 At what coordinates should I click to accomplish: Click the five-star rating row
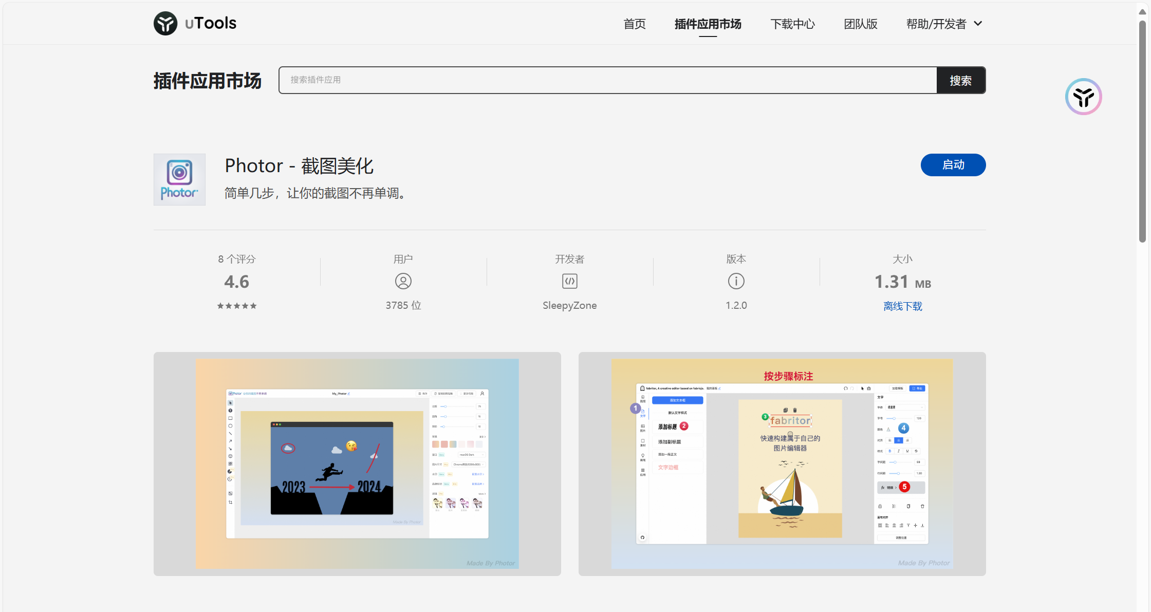(236, 306)
